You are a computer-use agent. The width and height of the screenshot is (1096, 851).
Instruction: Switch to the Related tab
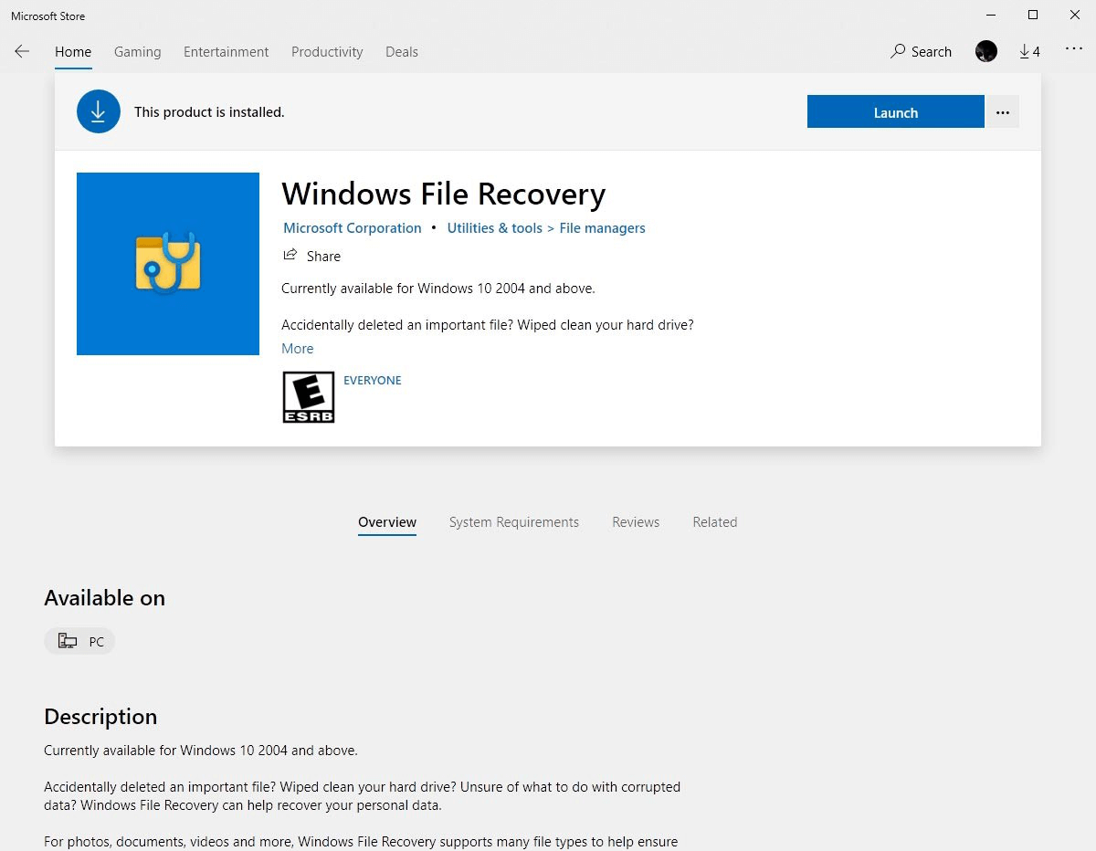point(714,521)
